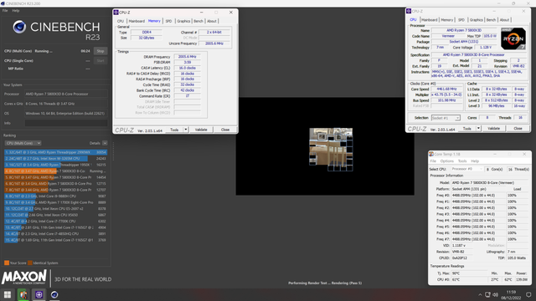
Task: Select the Core i7-4850HQ ranking row
Action: click(x=55, y=234)
